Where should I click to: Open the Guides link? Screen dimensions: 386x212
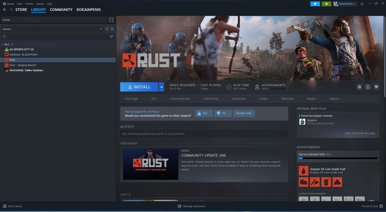tap(264, 99)
